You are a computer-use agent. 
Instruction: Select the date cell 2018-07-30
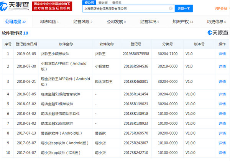[26, 66]
